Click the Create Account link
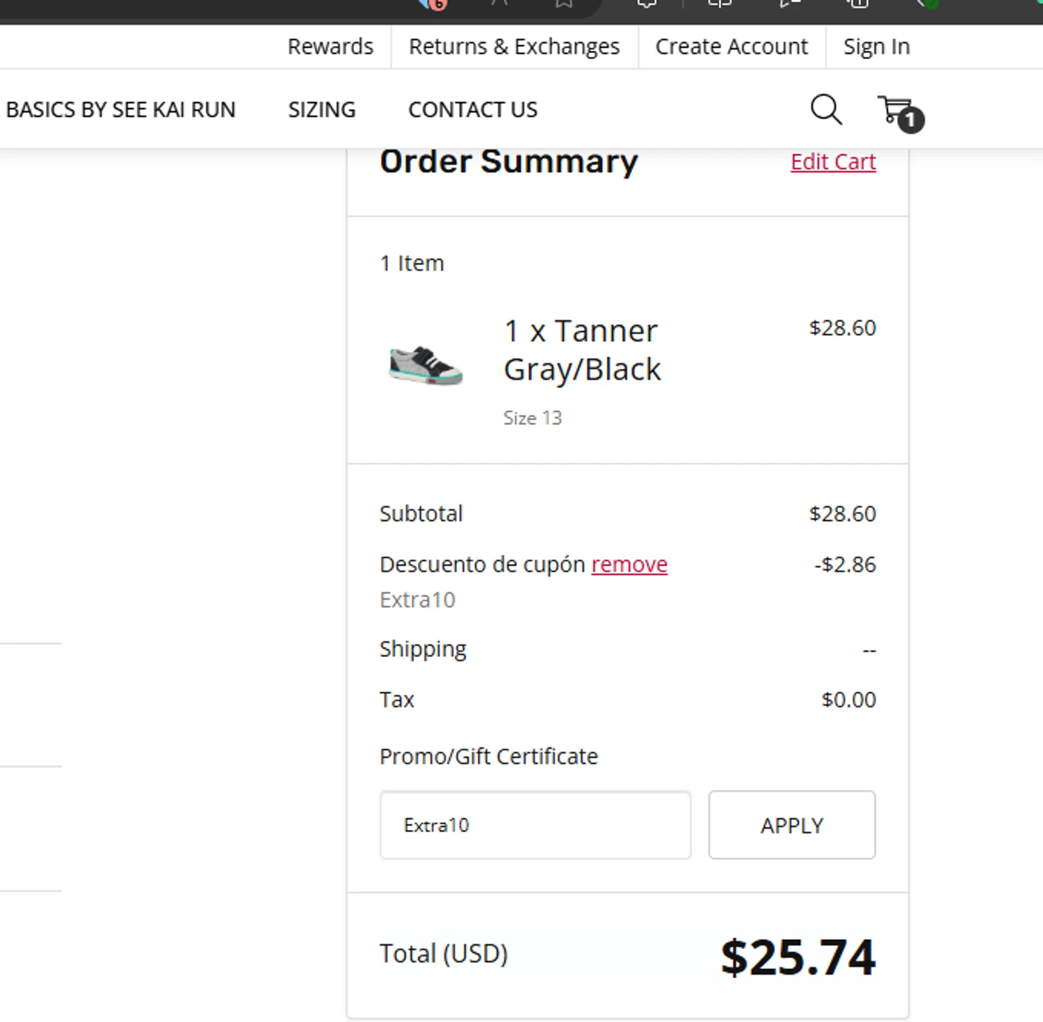 731,47
